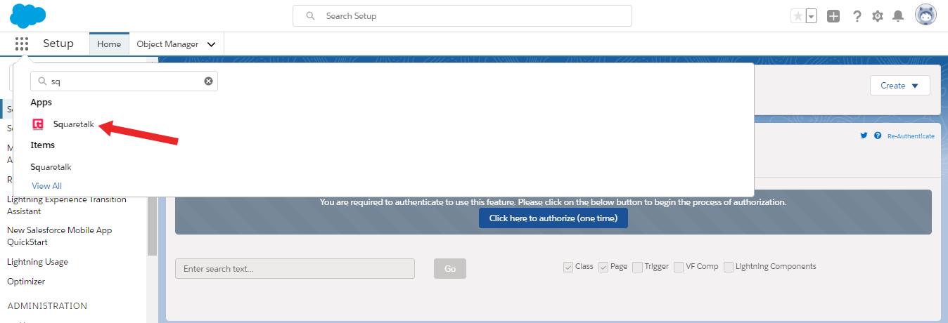Open the help question mark icon
Image resolution: width=948 pixels, height=323 pixels.
pos(857,16)
